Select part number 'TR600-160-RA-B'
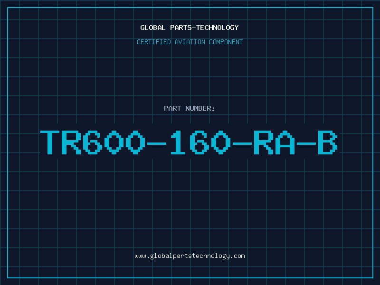This screenshot has height=285, width=380. 189,142
